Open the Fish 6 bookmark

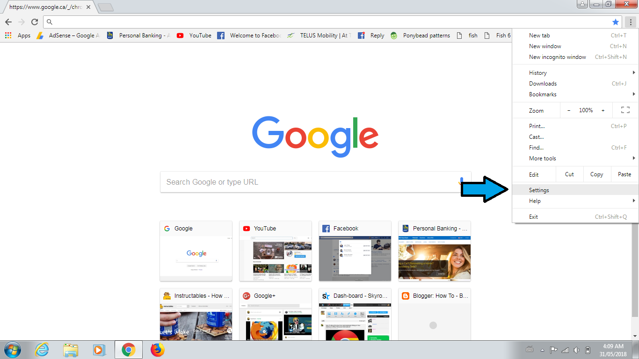click(x=497, y=36)
